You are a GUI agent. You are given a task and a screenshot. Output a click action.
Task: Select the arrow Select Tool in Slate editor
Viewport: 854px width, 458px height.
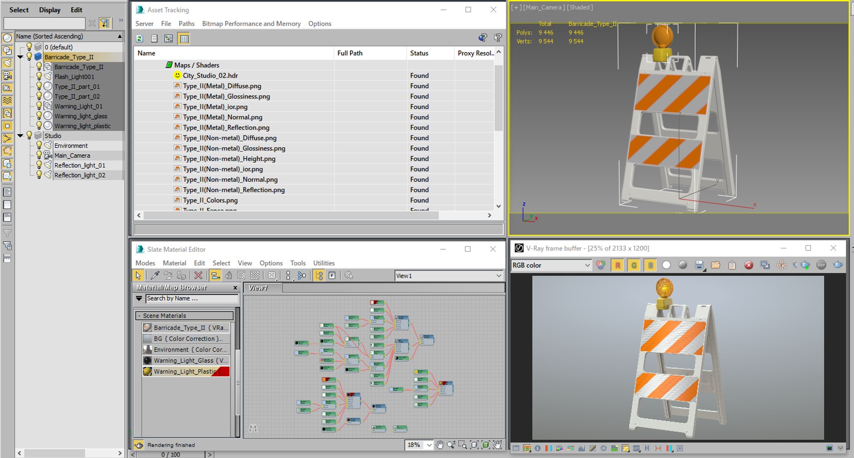[138, 275]
